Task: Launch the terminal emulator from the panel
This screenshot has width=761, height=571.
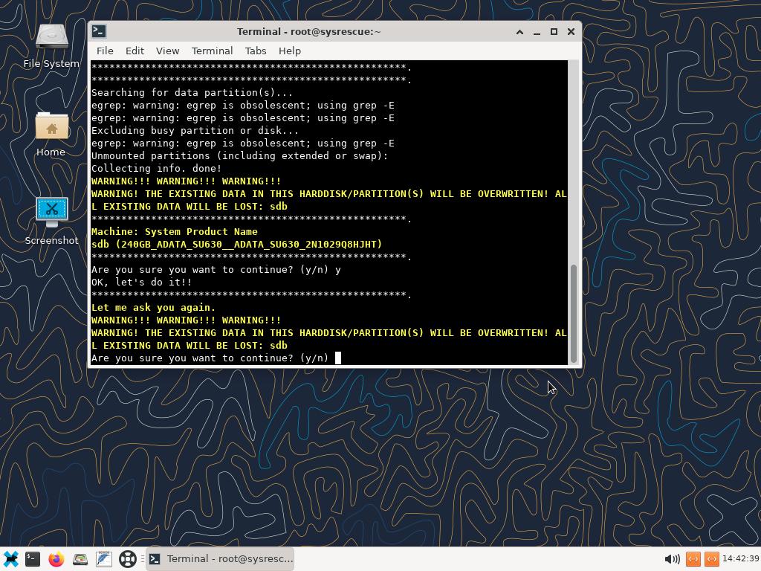Action: pos(33,558)
